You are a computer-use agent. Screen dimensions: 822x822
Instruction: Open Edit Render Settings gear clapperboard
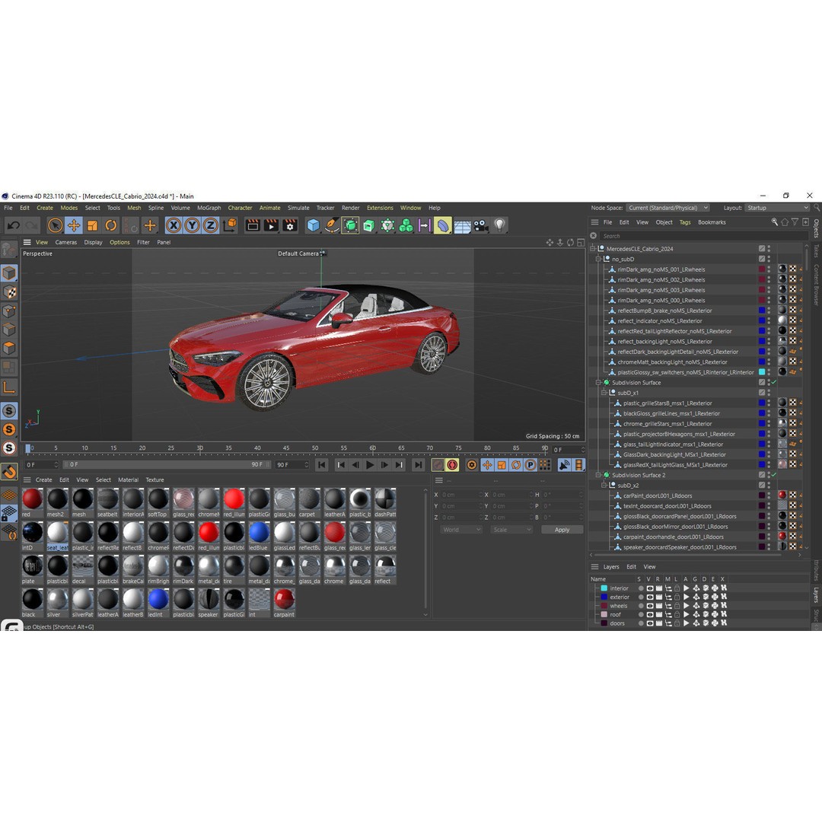coord(290,225)
